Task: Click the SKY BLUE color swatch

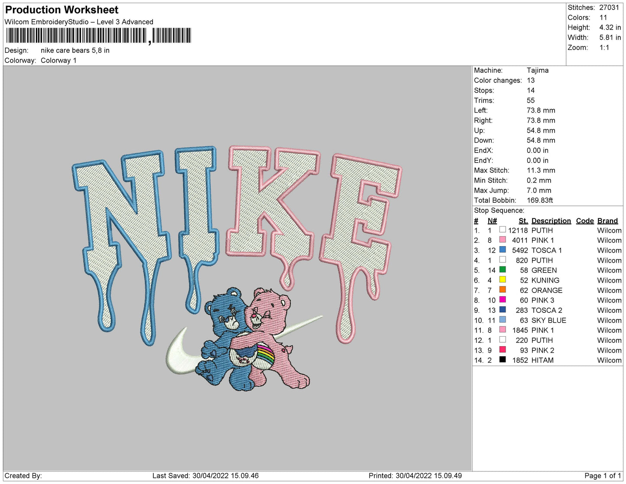Action: point(503,319)
